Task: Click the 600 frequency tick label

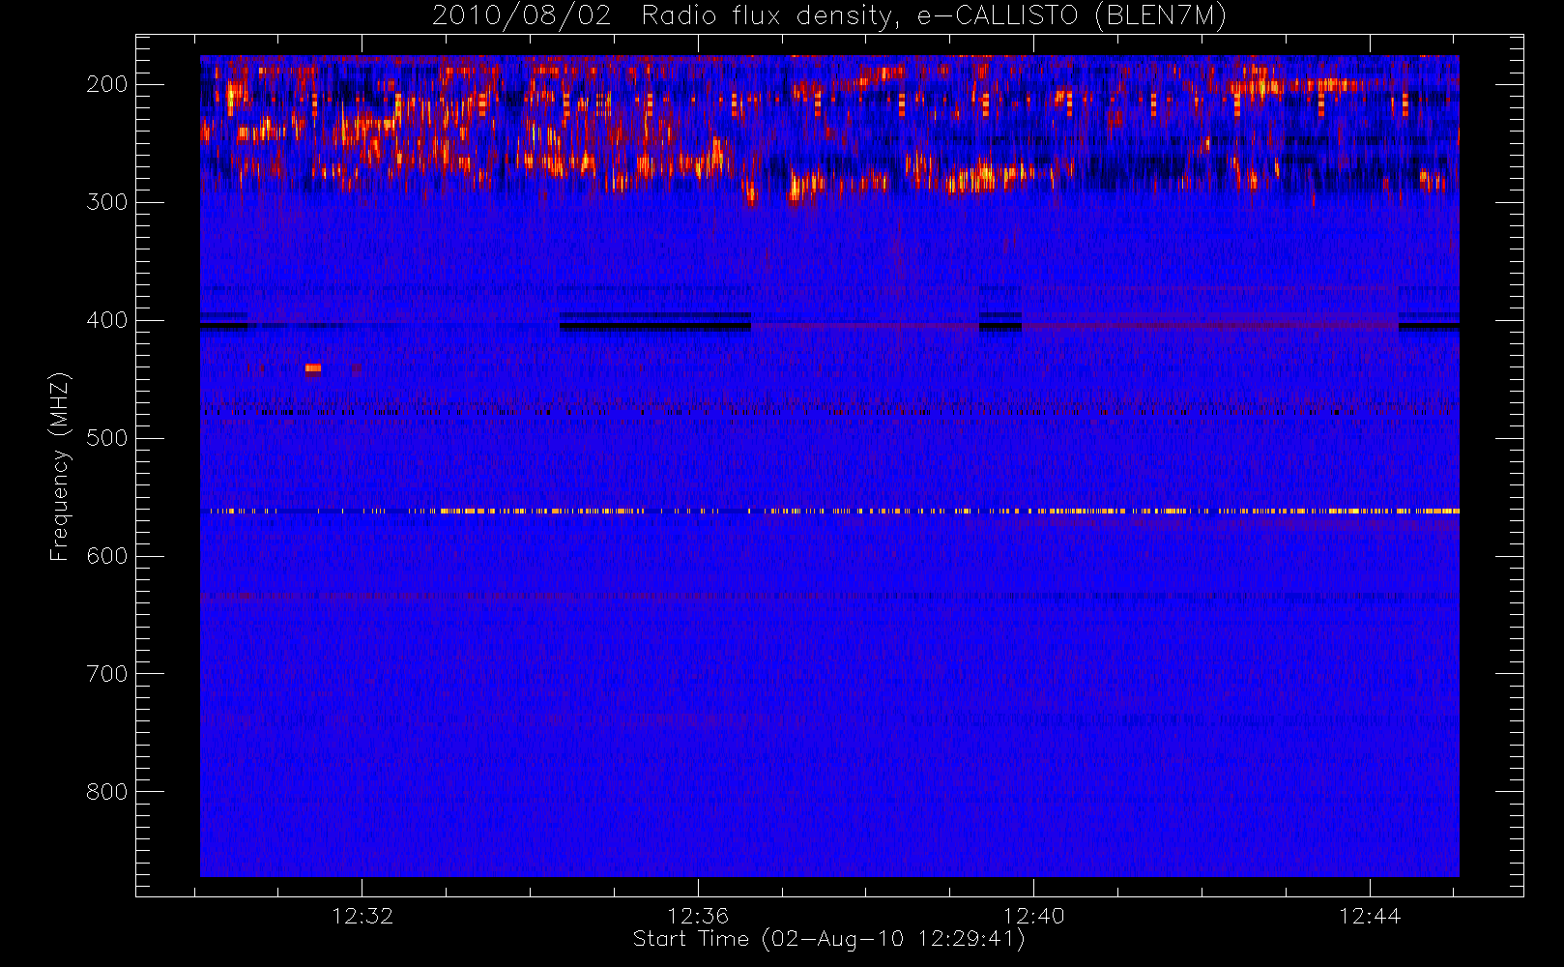Action: coord(107,556)
